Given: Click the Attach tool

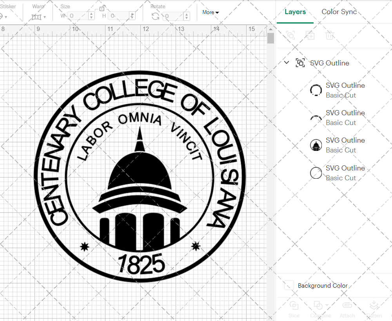Looking at the screenshot, I should point(347,309).
